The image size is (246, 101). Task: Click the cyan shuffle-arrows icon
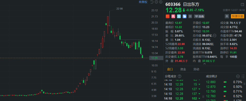pyautogui.click(x=179, y=16)
